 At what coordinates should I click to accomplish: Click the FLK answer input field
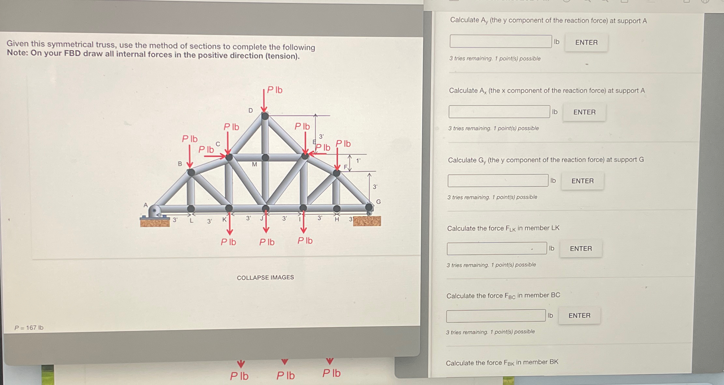point(496,248)
